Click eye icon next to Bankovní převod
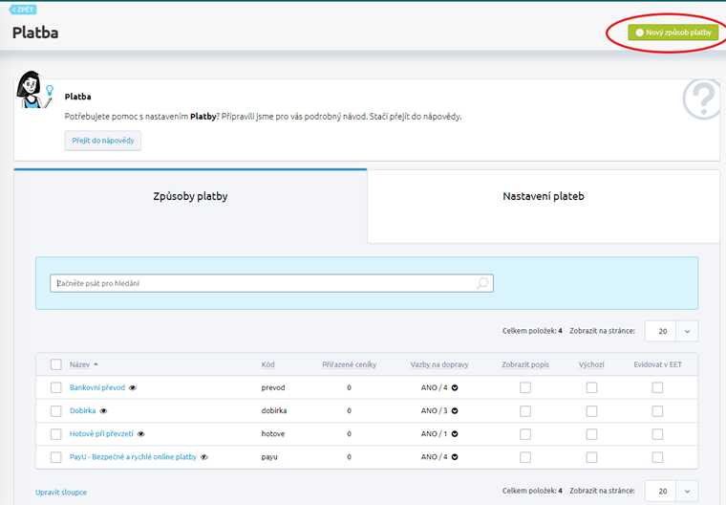726x505 pixels. coord(133,387)
